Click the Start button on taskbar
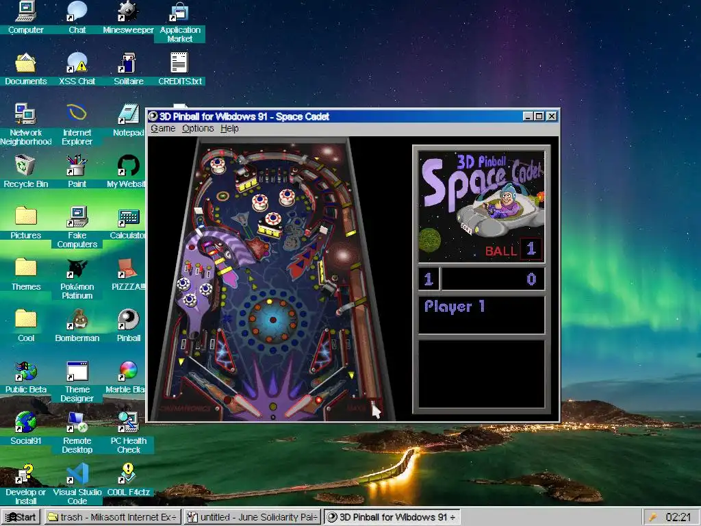The image size is (701, 526). 21,517
